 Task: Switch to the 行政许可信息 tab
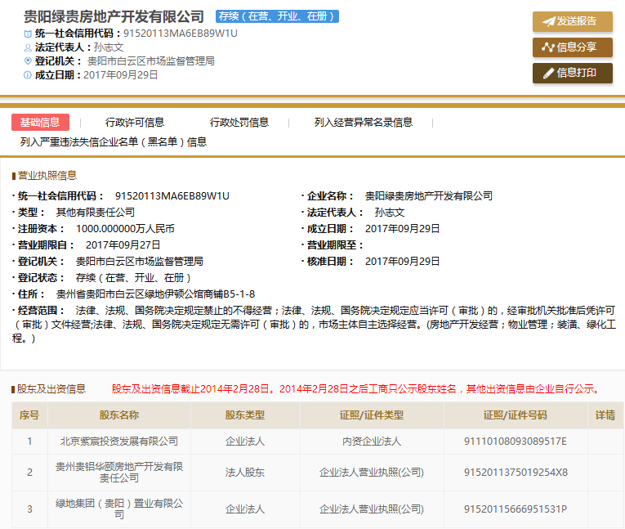(x=135, y=122)
